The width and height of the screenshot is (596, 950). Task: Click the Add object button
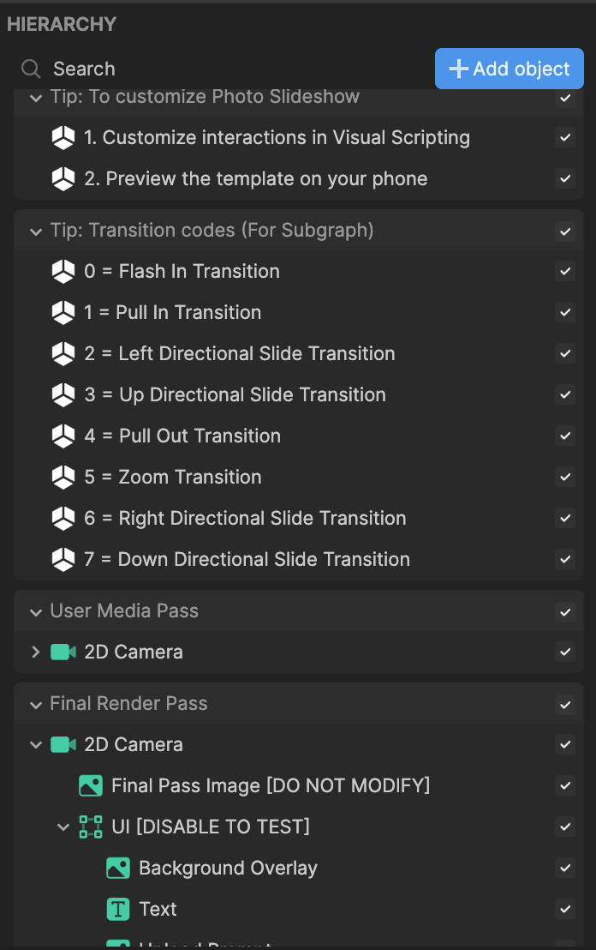point(509,69)
